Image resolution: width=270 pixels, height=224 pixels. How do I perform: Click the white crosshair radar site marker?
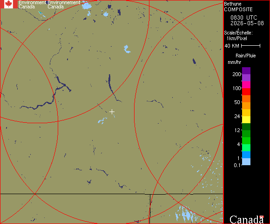point(112,112)
